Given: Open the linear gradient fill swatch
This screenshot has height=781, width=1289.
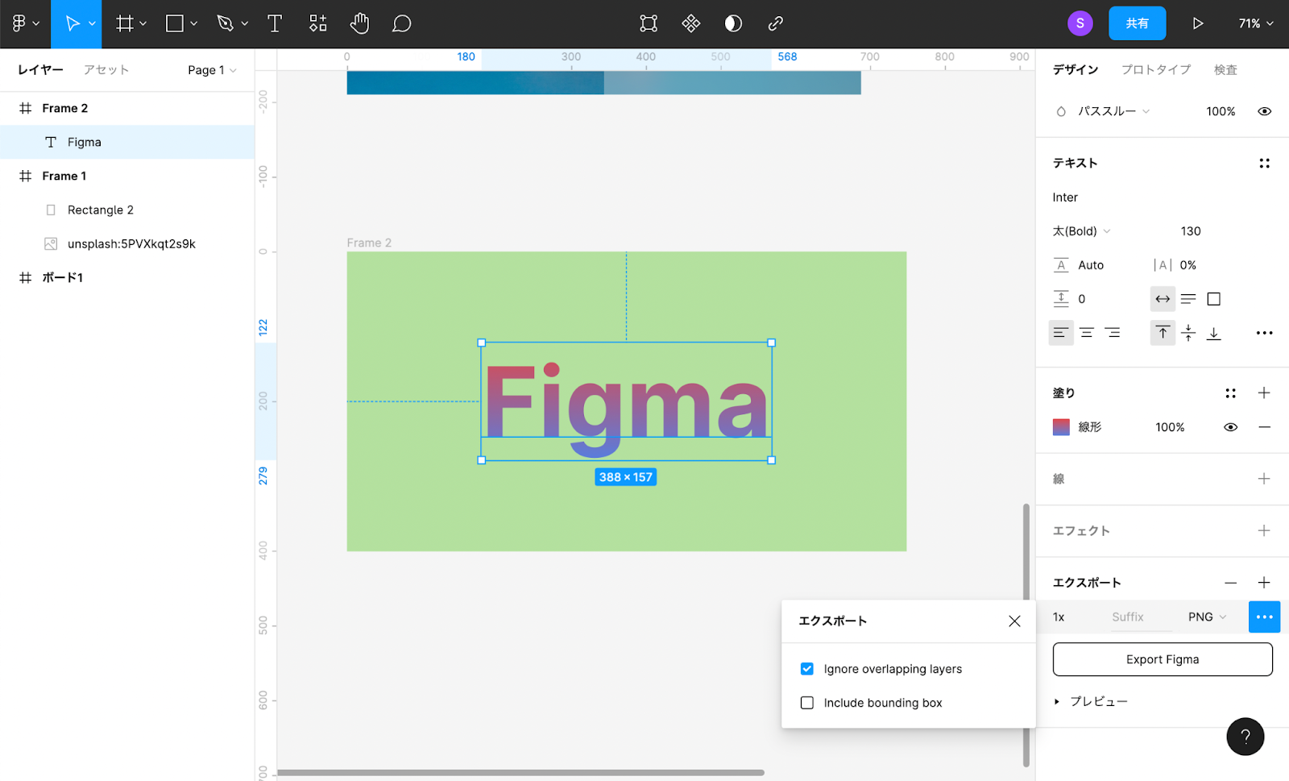Looking at the screenshot, I should tap(1060, 427).
